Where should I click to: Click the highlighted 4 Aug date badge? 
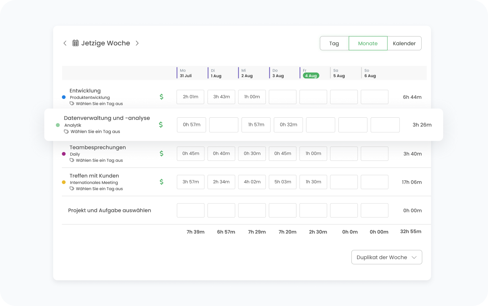pos(311,76)
